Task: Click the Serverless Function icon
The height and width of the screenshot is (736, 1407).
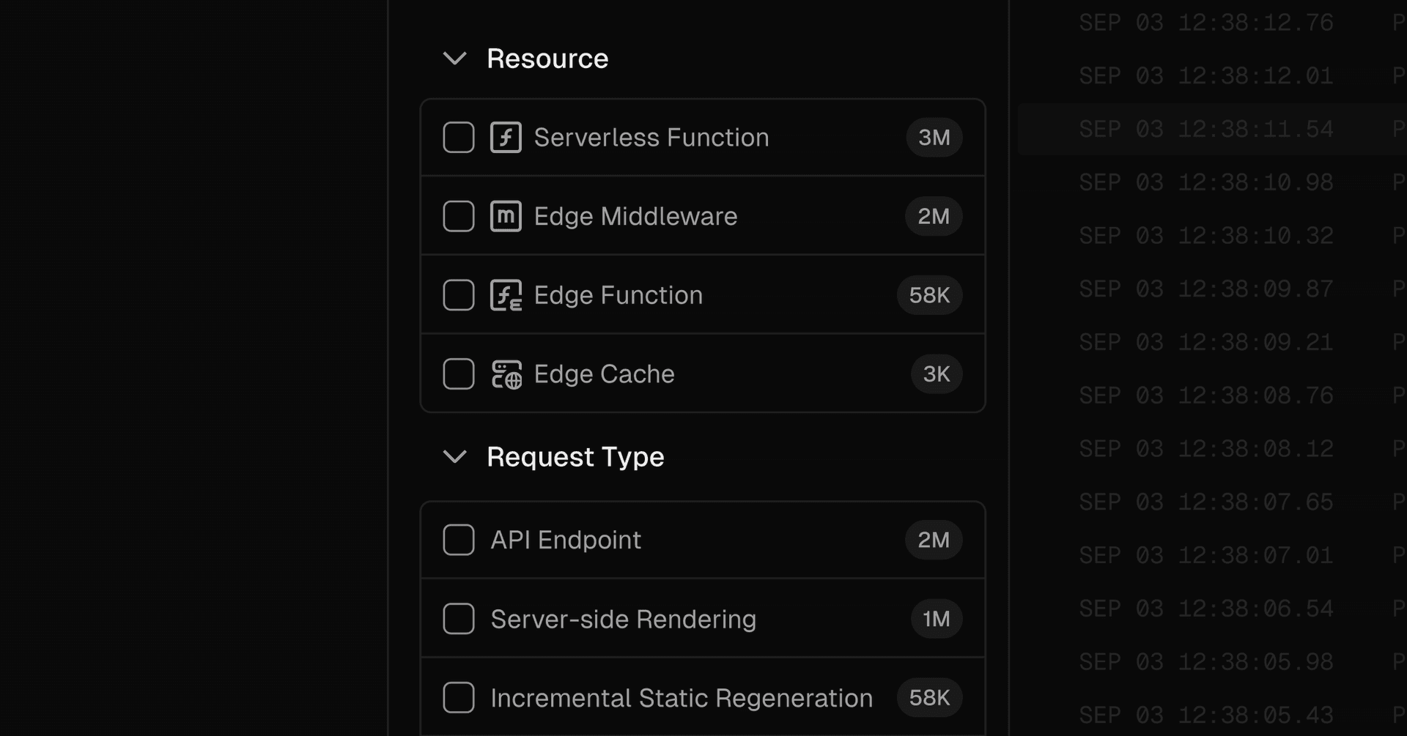Action: pyautogui.click(x=506, y=138)
